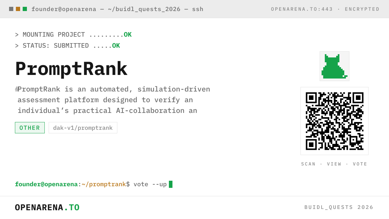This screenshot has height=219, width=389.
Task: Click the green pixel cat avatar
Action: pos(335,66)
